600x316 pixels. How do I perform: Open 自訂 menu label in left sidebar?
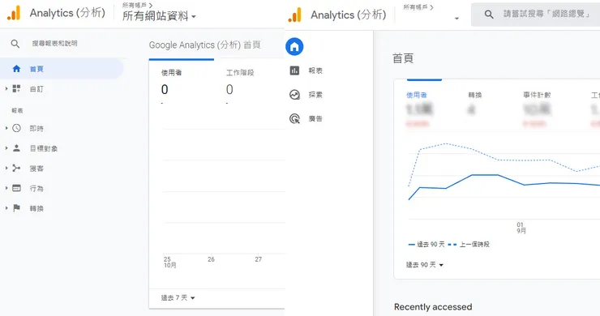pos(36,89)
